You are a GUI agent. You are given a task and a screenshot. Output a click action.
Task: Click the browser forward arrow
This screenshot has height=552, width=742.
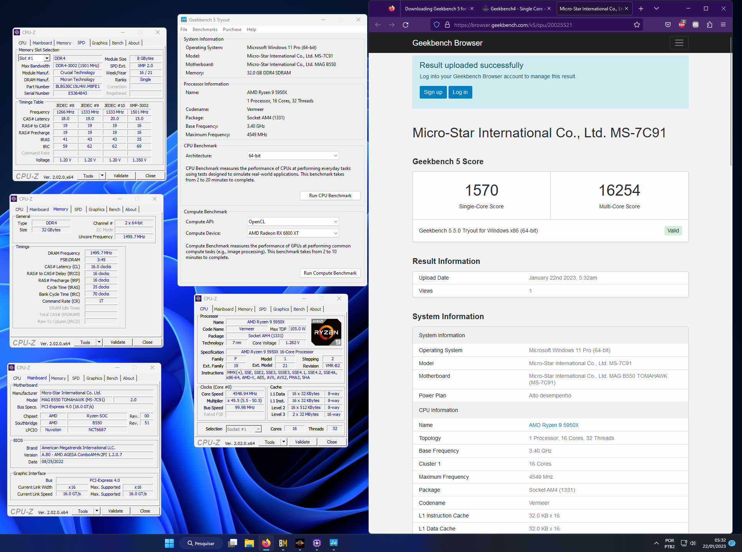coord(392,25)
